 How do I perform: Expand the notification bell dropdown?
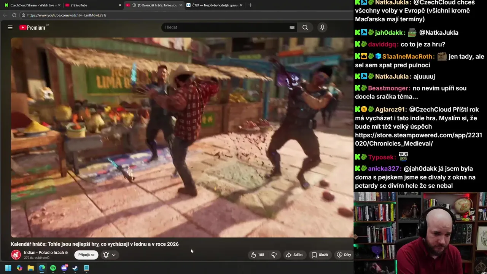(x=109, y=255)
